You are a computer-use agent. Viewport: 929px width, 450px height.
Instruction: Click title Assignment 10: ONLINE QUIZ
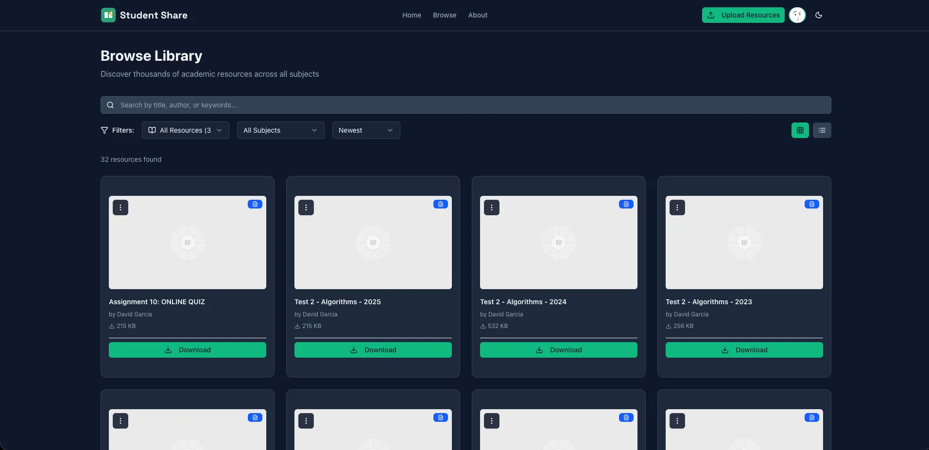[157, 302]
